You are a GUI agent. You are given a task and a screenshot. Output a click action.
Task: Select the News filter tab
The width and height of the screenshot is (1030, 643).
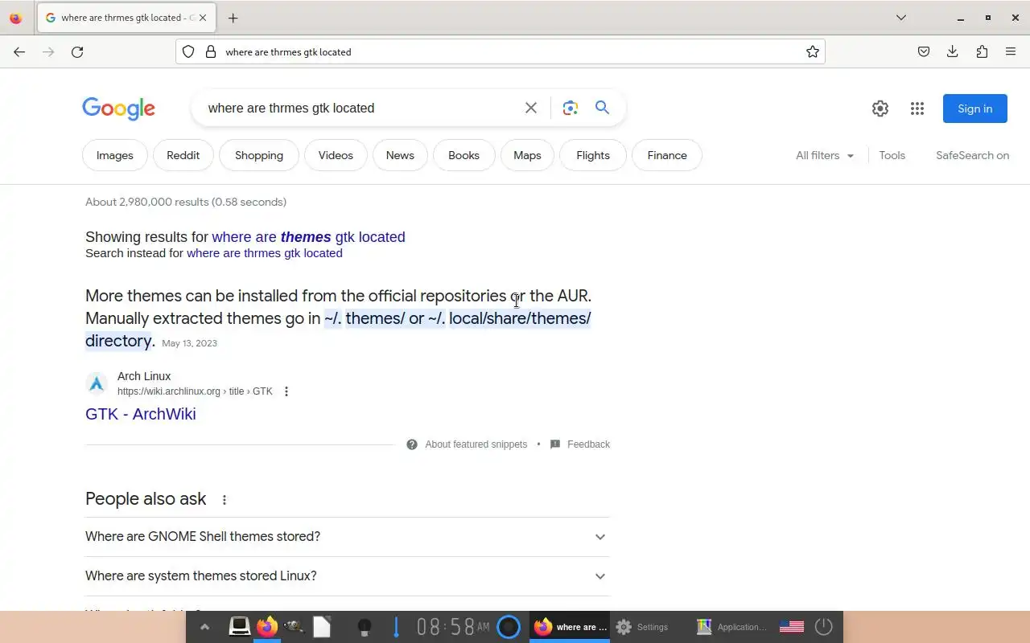pos(400,155)
